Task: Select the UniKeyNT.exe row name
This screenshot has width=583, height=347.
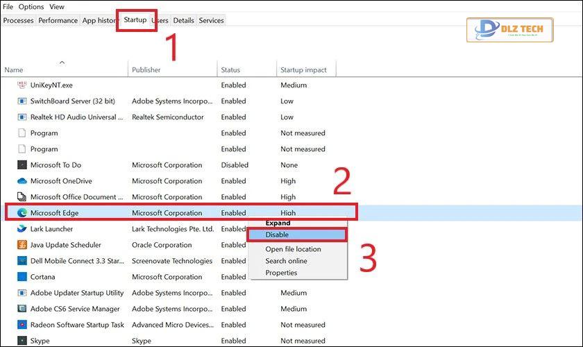Action: 51,85
